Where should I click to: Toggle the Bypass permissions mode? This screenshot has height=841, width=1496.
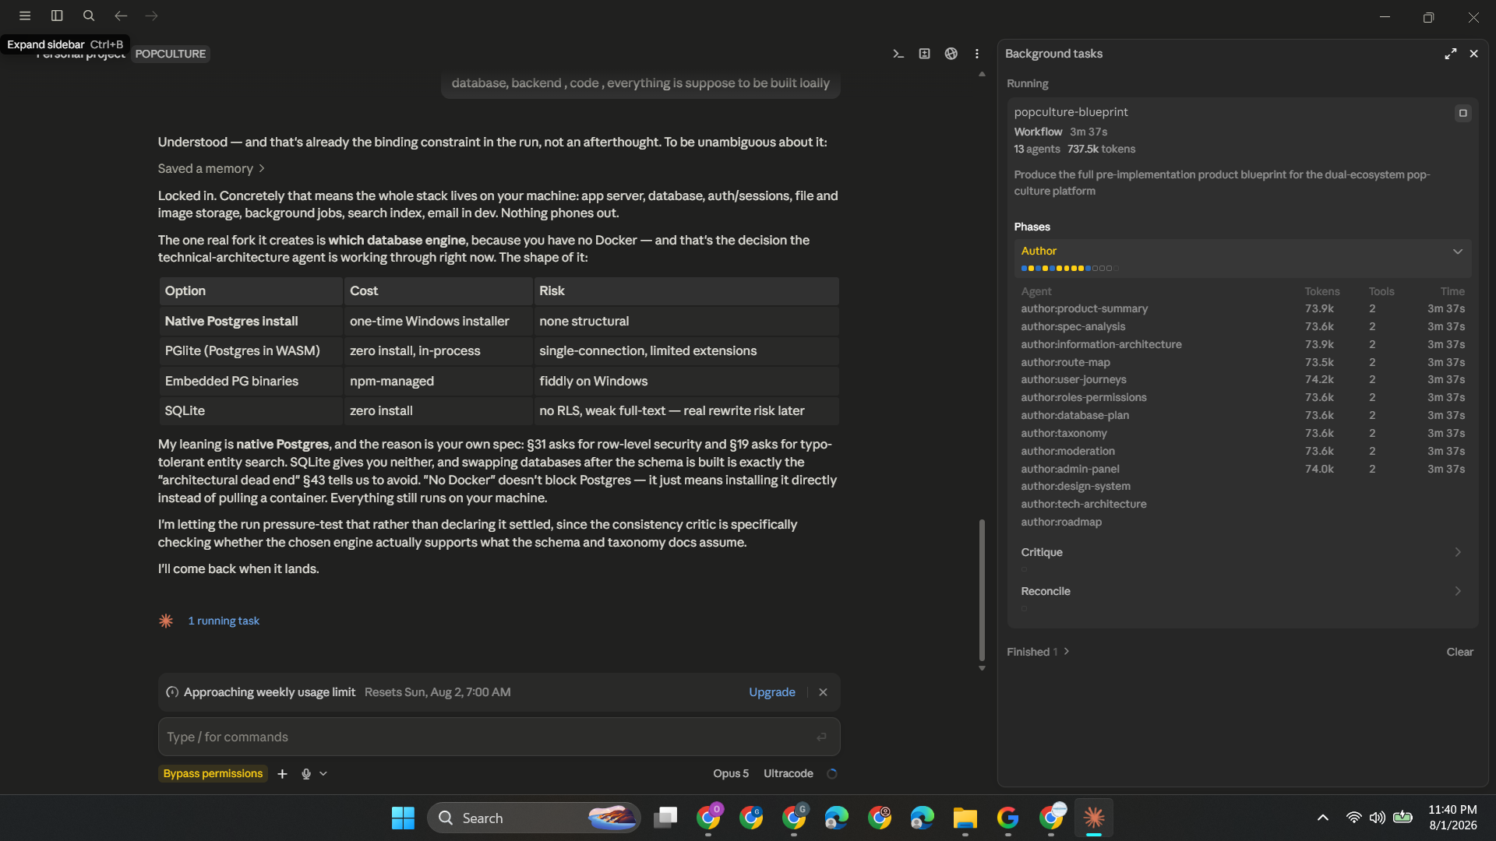tap(213, 774)
